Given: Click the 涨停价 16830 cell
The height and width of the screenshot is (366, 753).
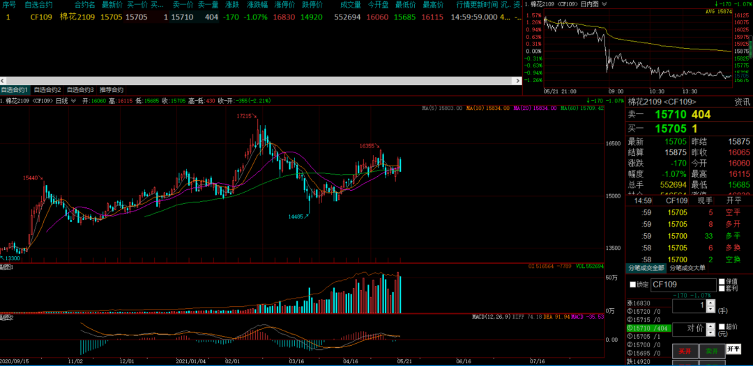Looking at the screenshot, I should (284, 17).
